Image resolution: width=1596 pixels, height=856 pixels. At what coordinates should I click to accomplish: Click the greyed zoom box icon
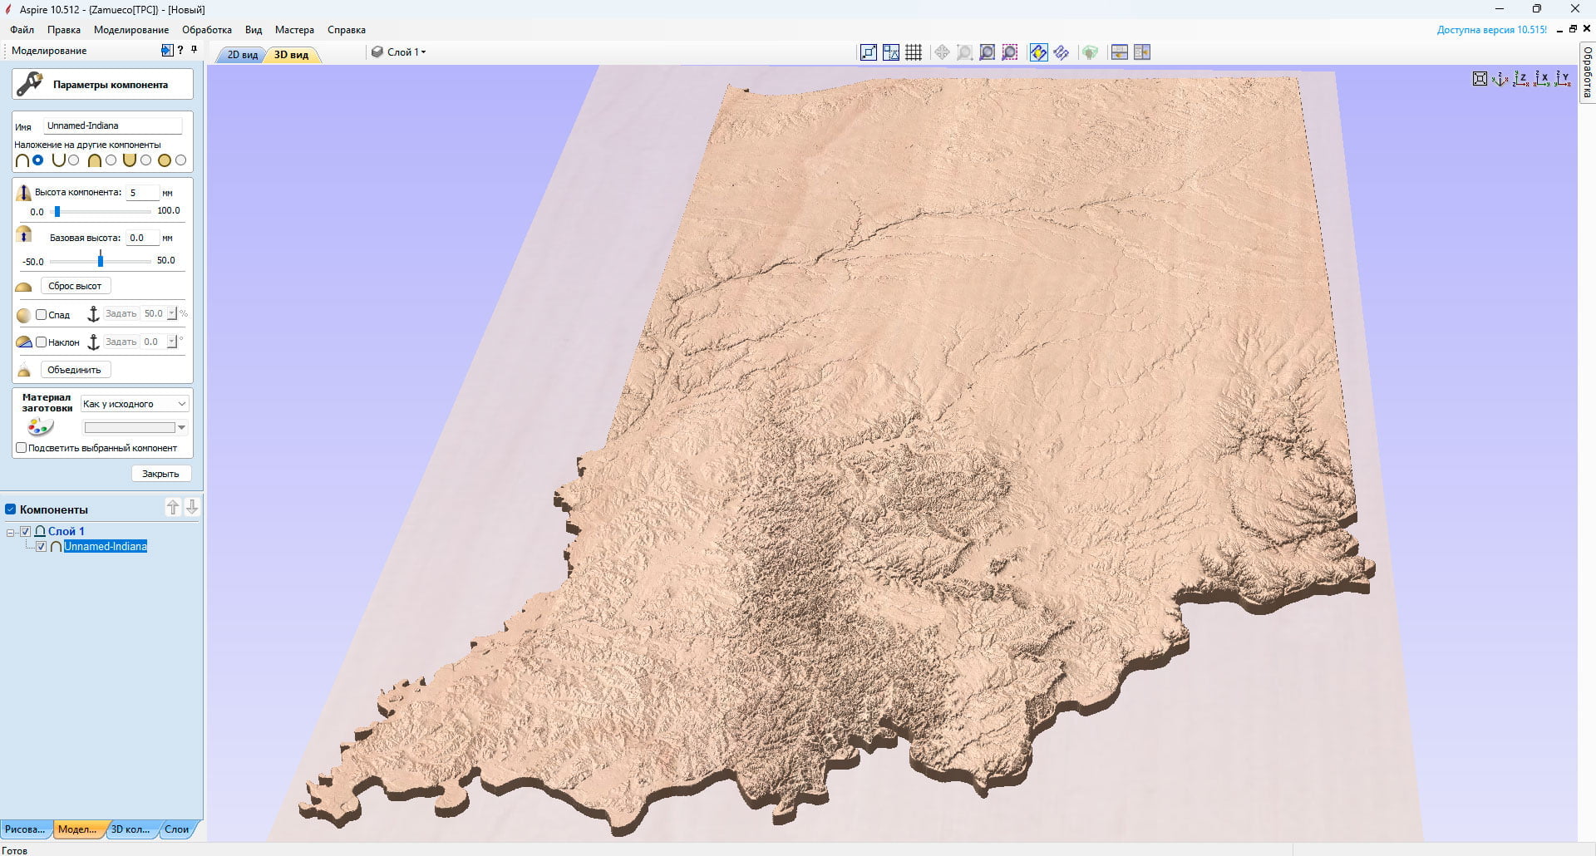[964, 52]
